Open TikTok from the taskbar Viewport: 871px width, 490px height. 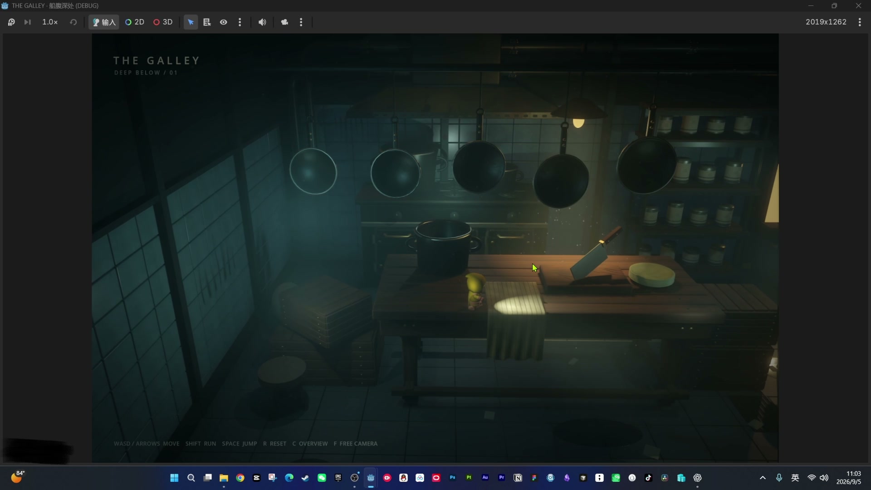click(x=649, y=478)
